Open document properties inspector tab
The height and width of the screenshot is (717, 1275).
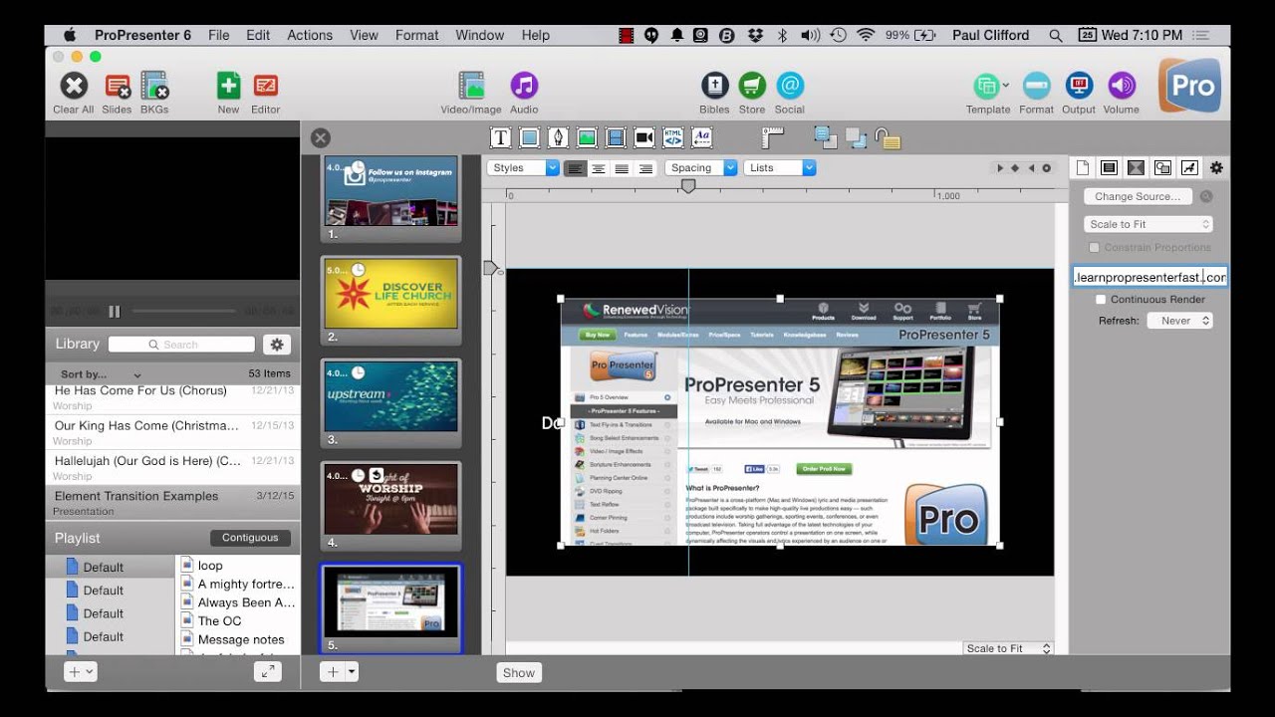(1082, 167)
